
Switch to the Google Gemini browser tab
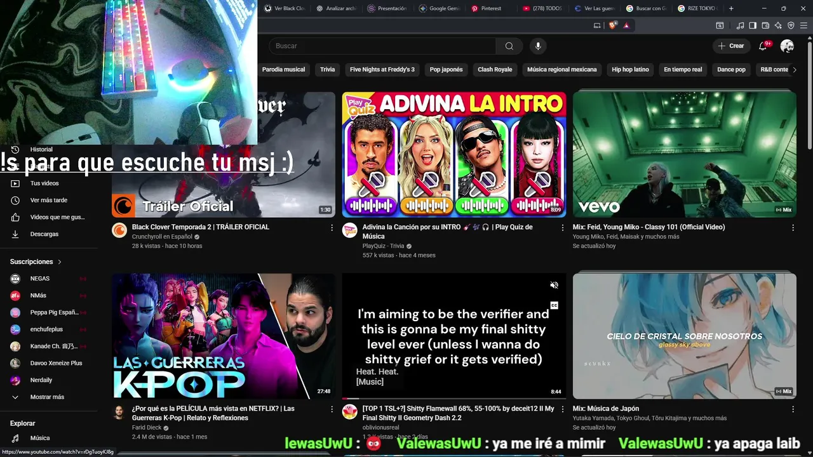(x=440, y=8)
